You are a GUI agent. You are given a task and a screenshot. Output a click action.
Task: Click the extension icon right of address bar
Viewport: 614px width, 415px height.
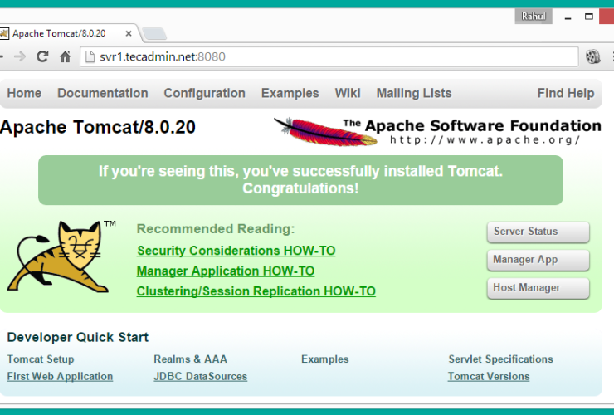(x=593, y=56)
